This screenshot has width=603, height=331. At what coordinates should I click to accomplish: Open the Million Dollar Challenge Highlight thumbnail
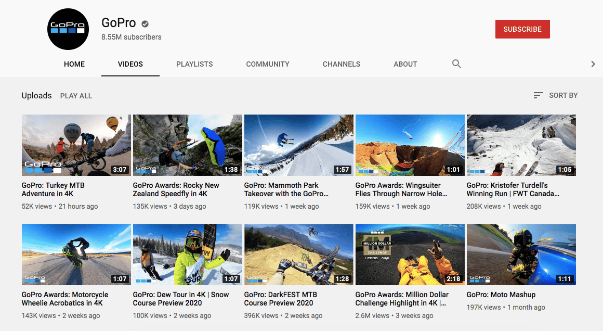(x=410, y=254)
